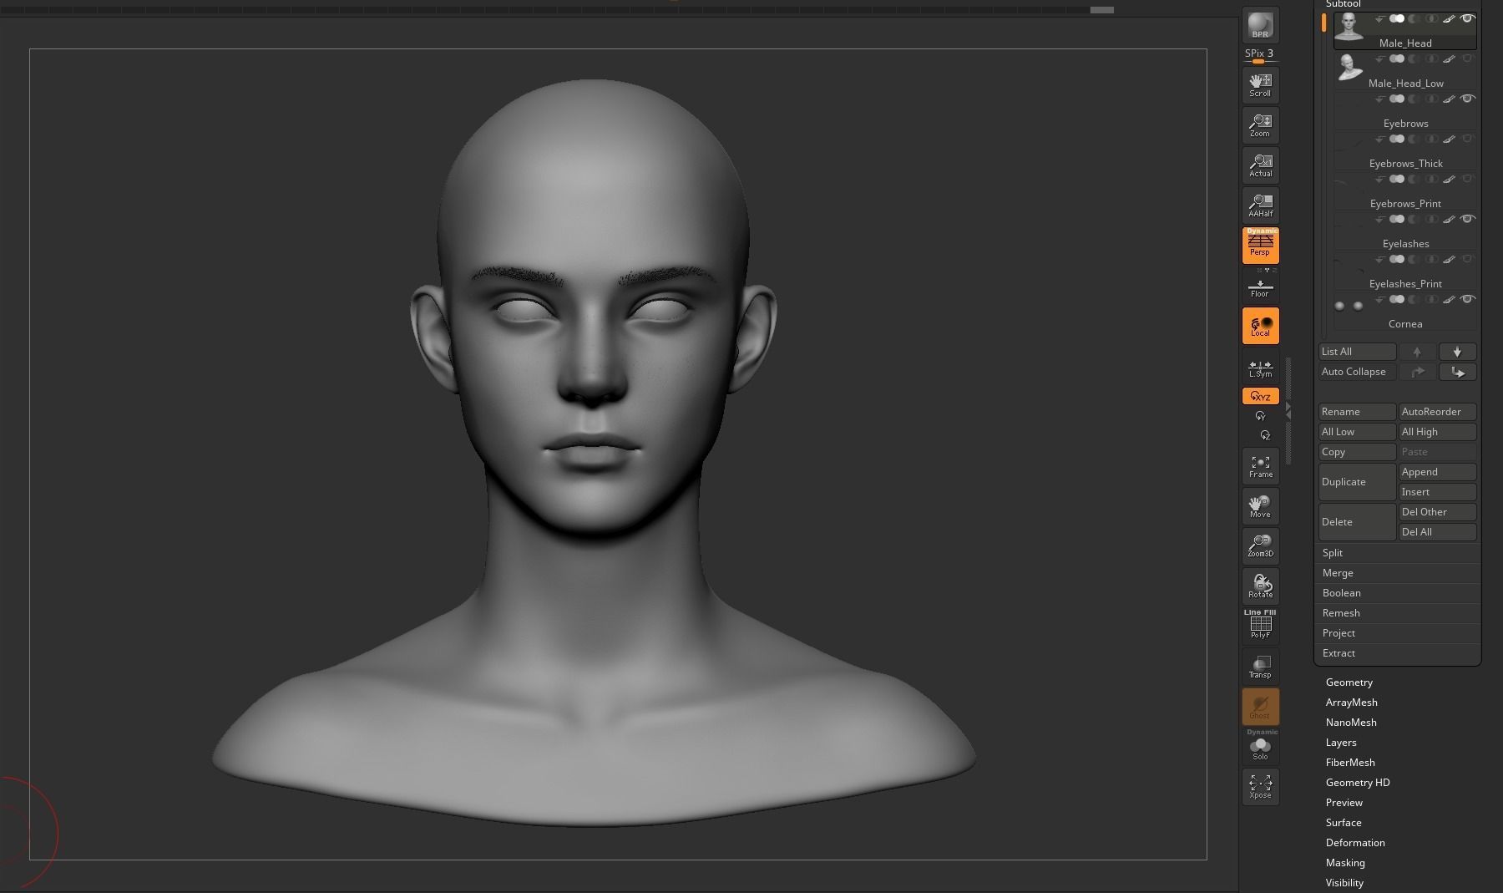Expand the Masking palette
Viewport: 1503px width, 893px height.
click(x=1345, y=863)
